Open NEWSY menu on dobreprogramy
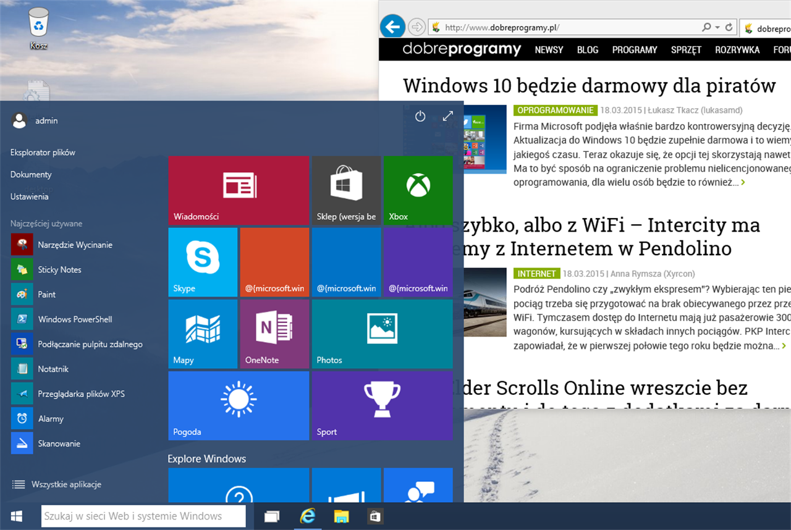The width and height of the screenshot is (791, 530). [549, 50]
